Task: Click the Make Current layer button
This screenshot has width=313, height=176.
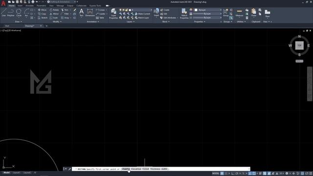Action: (142, 14)
